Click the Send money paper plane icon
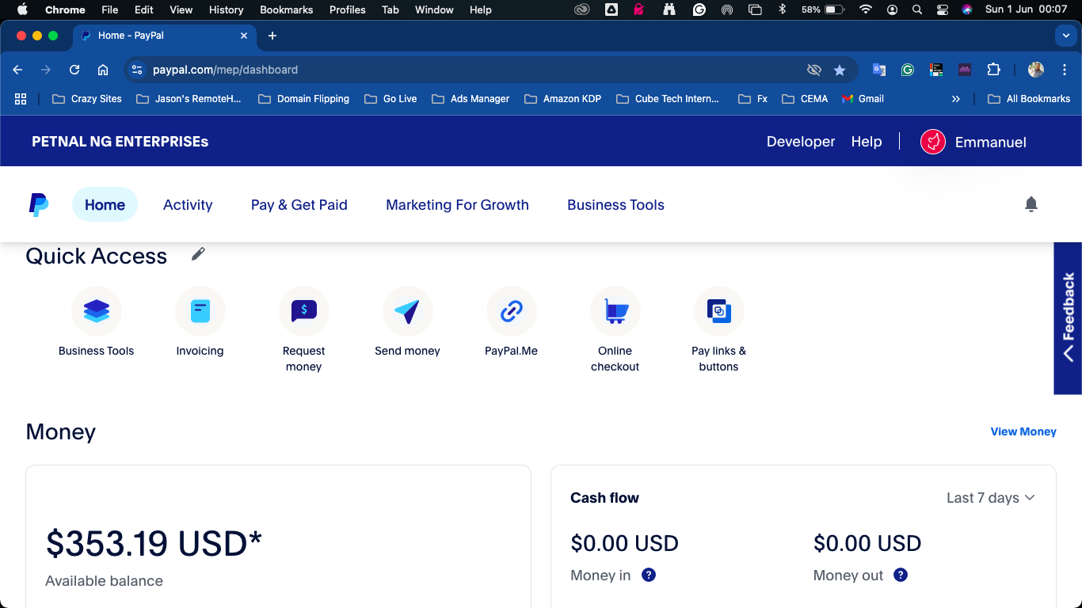Image resolution: width=1082 pixels, height=608 pixels. click(x=407, y=311)
